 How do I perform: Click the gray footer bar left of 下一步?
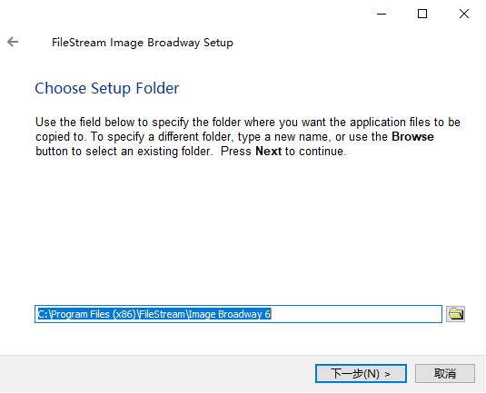155,374
